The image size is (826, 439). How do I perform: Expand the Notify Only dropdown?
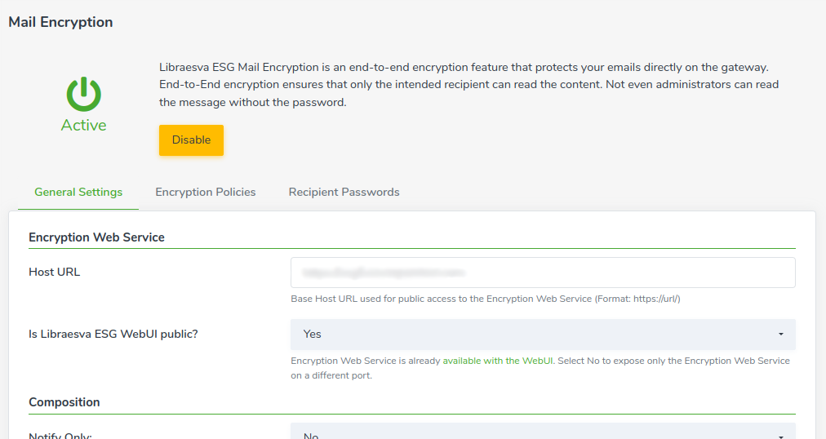(543, 432)
